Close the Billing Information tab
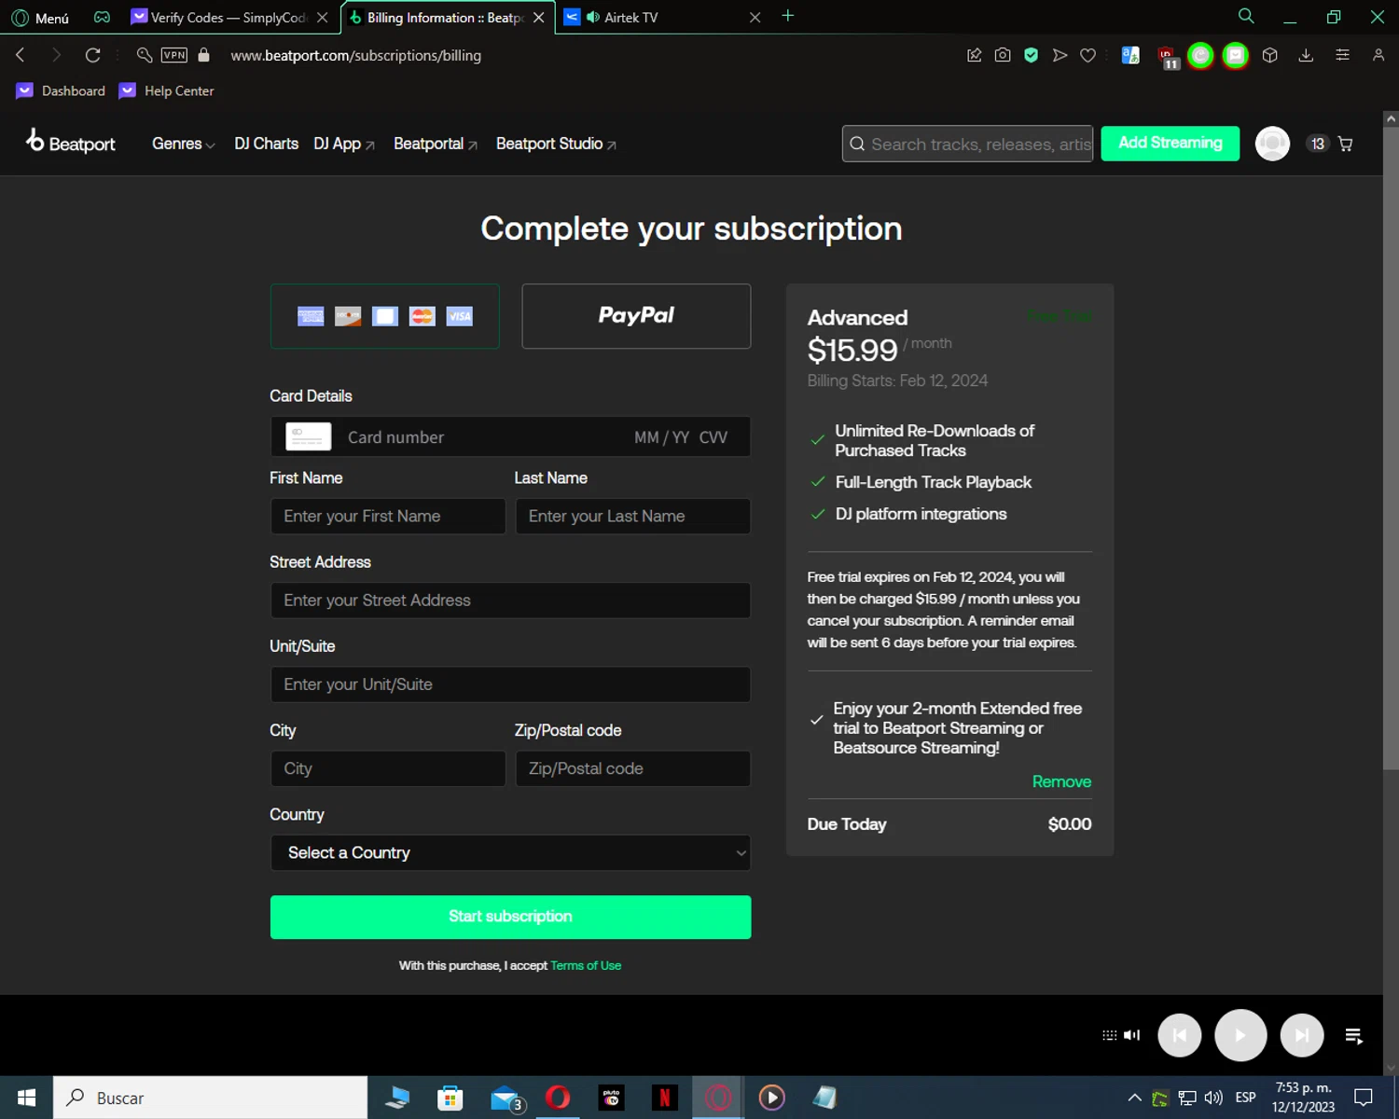Image resolution: width=1399 pixels, height=1119 pixels. pyautogui.click(x=538, y=18)
